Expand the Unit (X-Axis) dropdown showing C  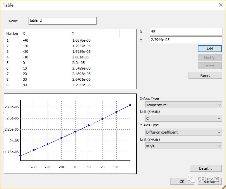pos(184,118)
